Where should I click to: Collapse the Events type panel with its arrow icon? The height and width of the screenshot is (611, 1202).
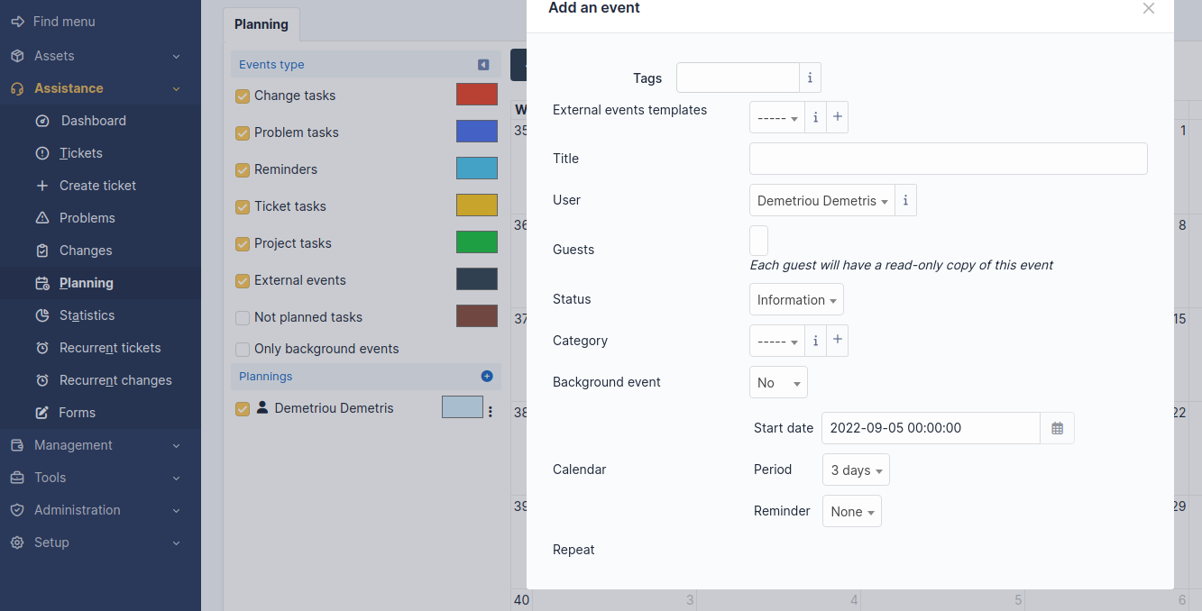click(x=482, y=65)
